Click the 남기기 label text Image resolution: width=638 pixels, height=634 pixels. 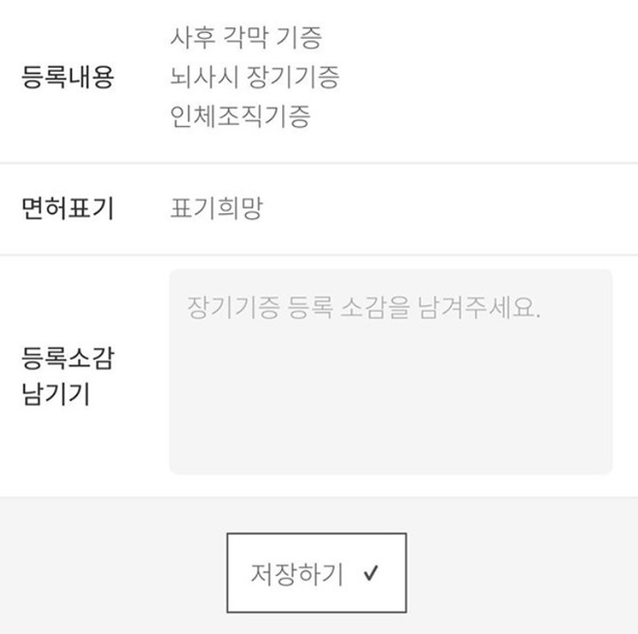click(55, 394)
